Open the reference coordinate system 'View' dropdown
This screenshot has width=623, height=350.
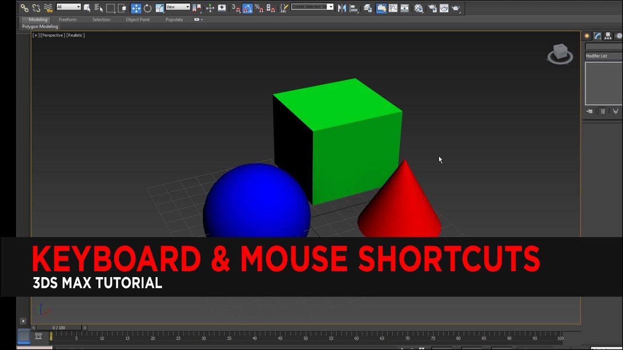pyautogui.click(x=178, y=7)
